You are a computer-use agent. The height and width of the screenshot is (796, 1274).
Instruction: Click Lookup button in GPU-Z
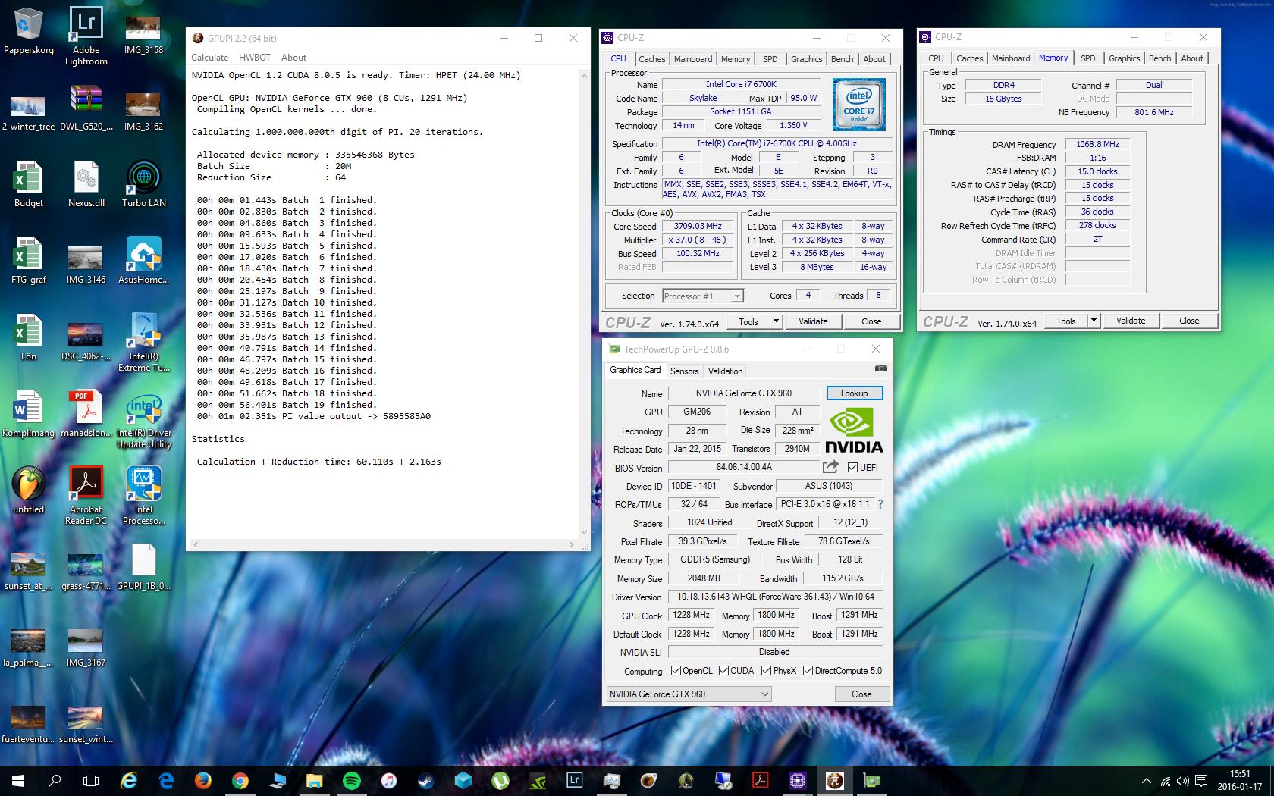coord(854,393)
